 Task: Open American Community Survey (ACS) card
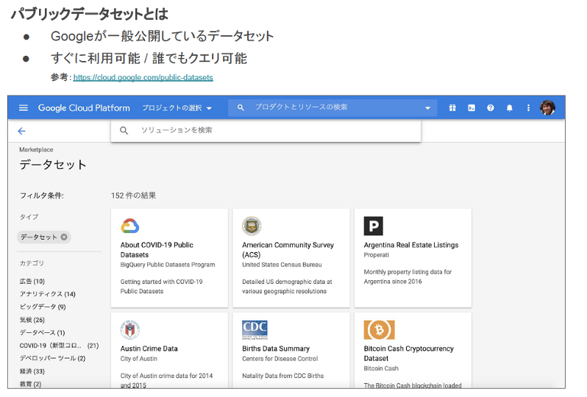[291, 258]
